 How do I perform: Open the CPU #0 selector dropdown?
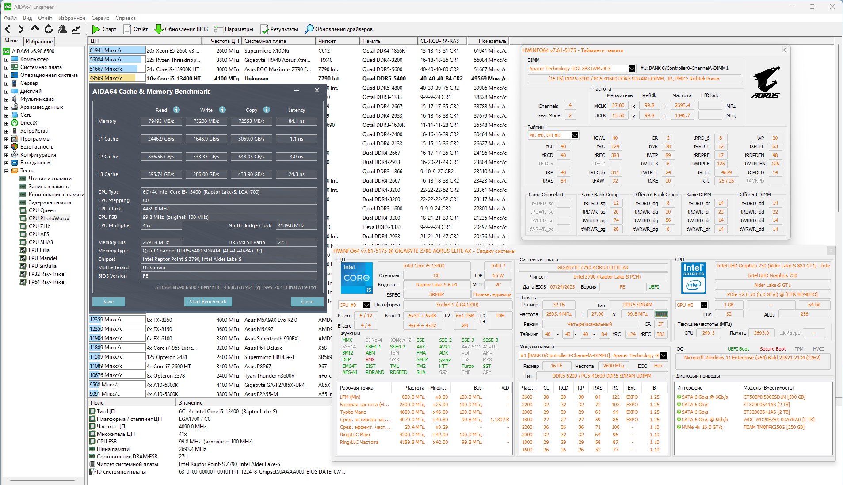pos(366,305)
